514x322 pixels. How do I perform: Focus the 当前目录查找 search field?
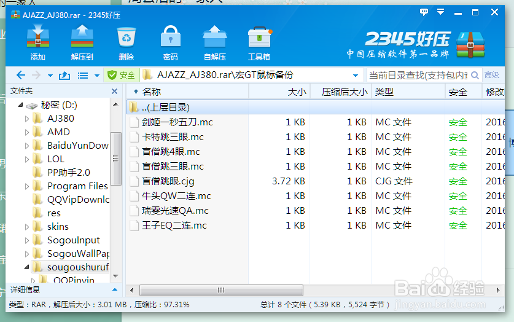(x=418, y=76)
